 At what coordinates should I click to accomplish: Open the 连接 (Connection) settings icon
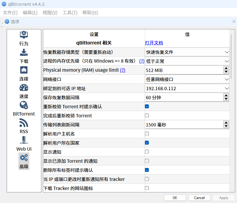pos(24,70)
